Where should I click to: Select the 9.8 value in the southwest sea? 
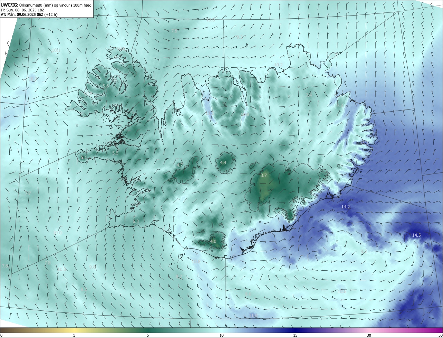pos(92,267)
